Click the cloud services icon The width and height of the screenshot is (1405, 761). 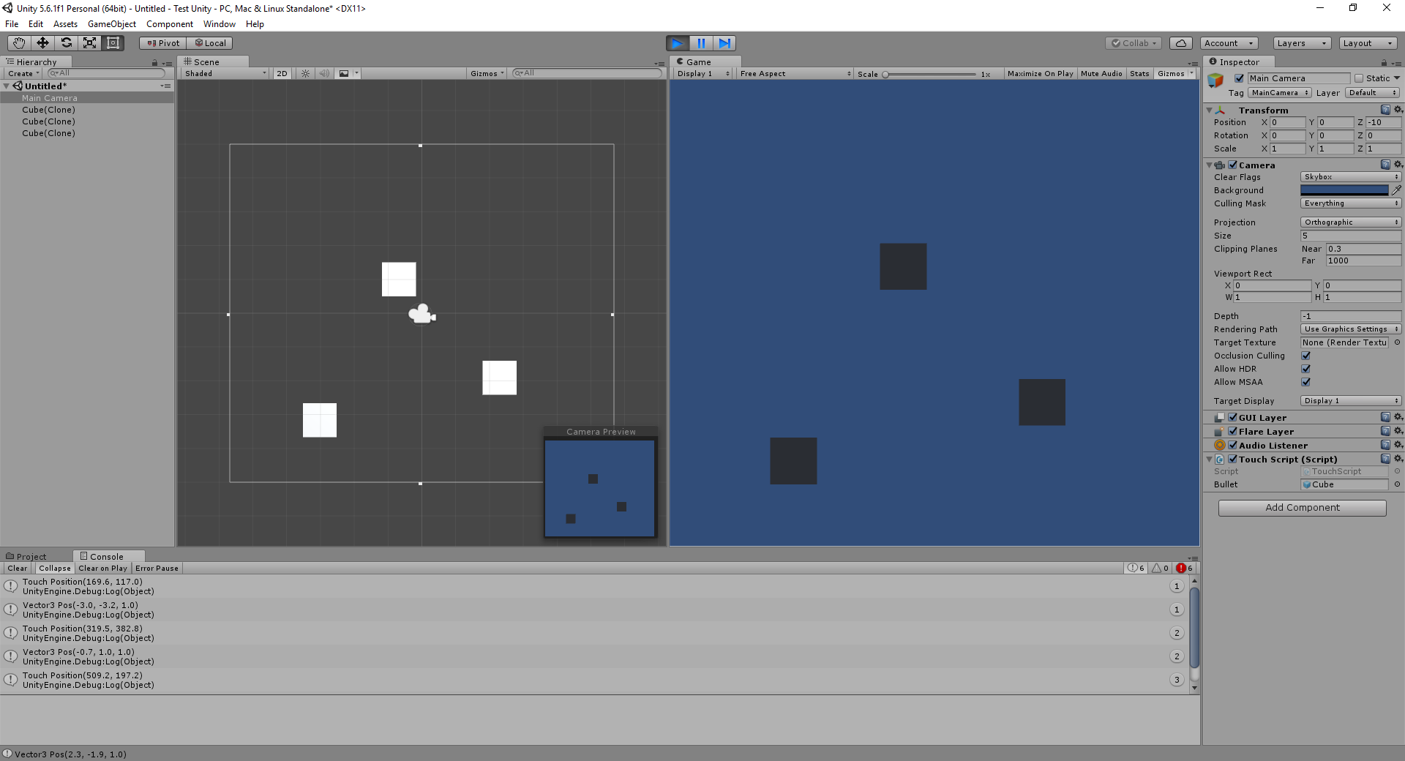tap(1180, 43)
